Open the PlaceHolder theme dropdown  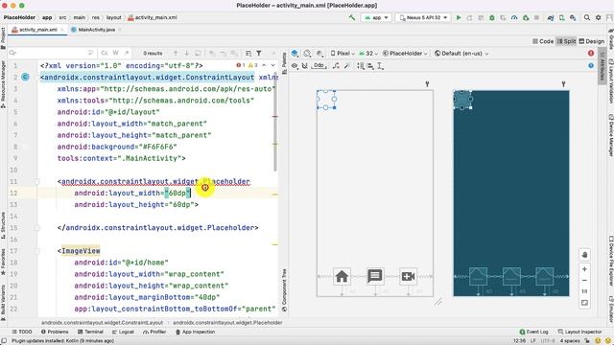(x=405, y=54)
